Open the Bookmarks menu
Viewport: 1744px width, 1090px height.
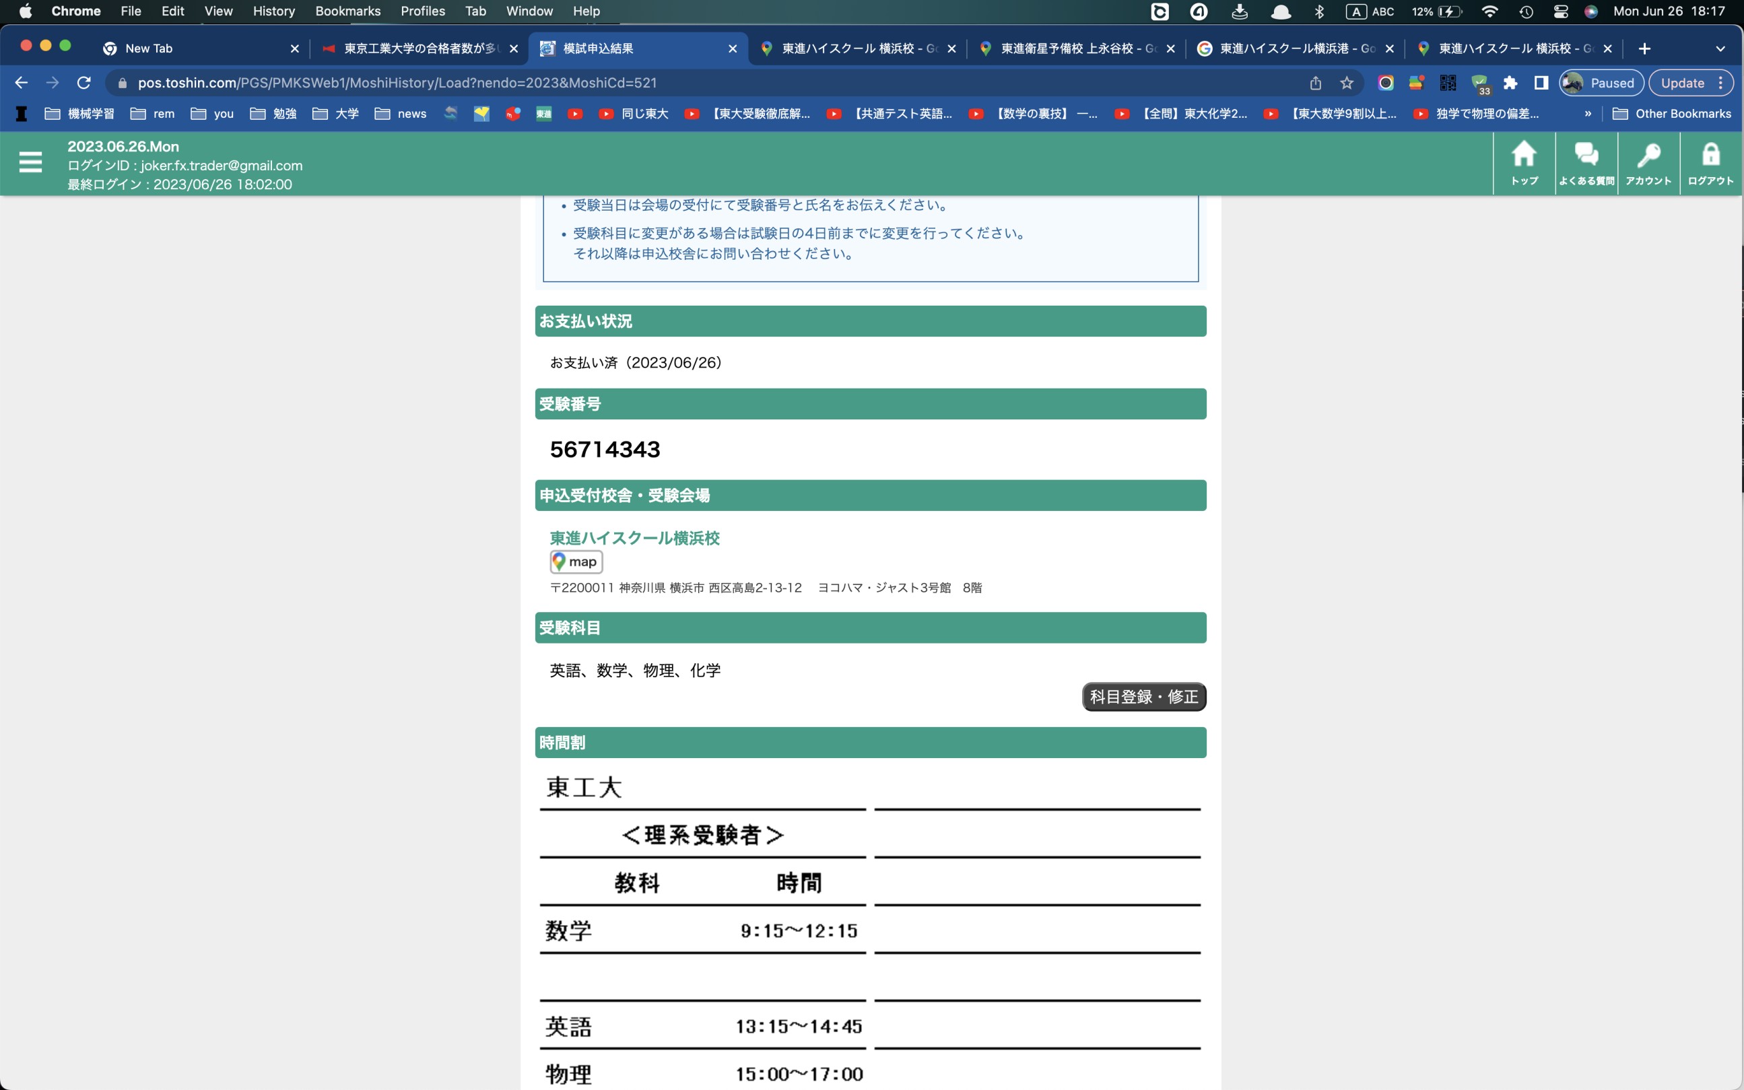347,11
